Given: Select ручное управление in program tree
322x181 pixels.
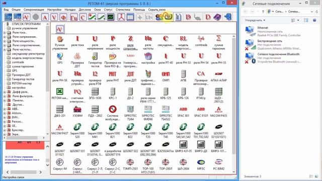Looking at the screenshot, I should (25, 28).
